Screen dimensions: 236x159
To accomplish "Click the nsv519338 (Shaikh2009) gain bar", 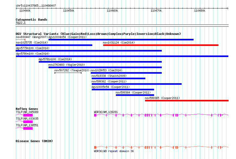I will coord(119,78).
